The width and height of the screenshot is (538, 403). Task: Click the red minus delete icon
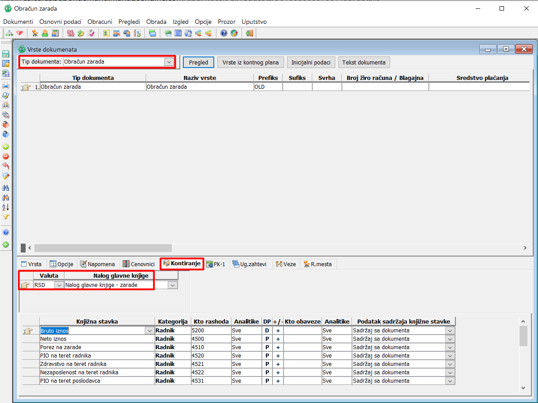click(x=6, y=156)
